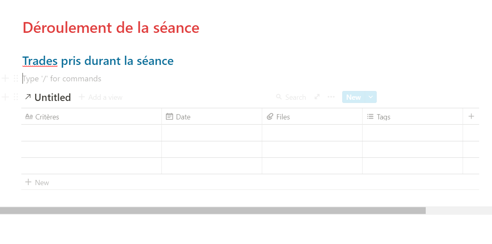This screenshot has width=492, height=244.
Task: Open the database in full page with the expand icon
Action: pos(317,97)
